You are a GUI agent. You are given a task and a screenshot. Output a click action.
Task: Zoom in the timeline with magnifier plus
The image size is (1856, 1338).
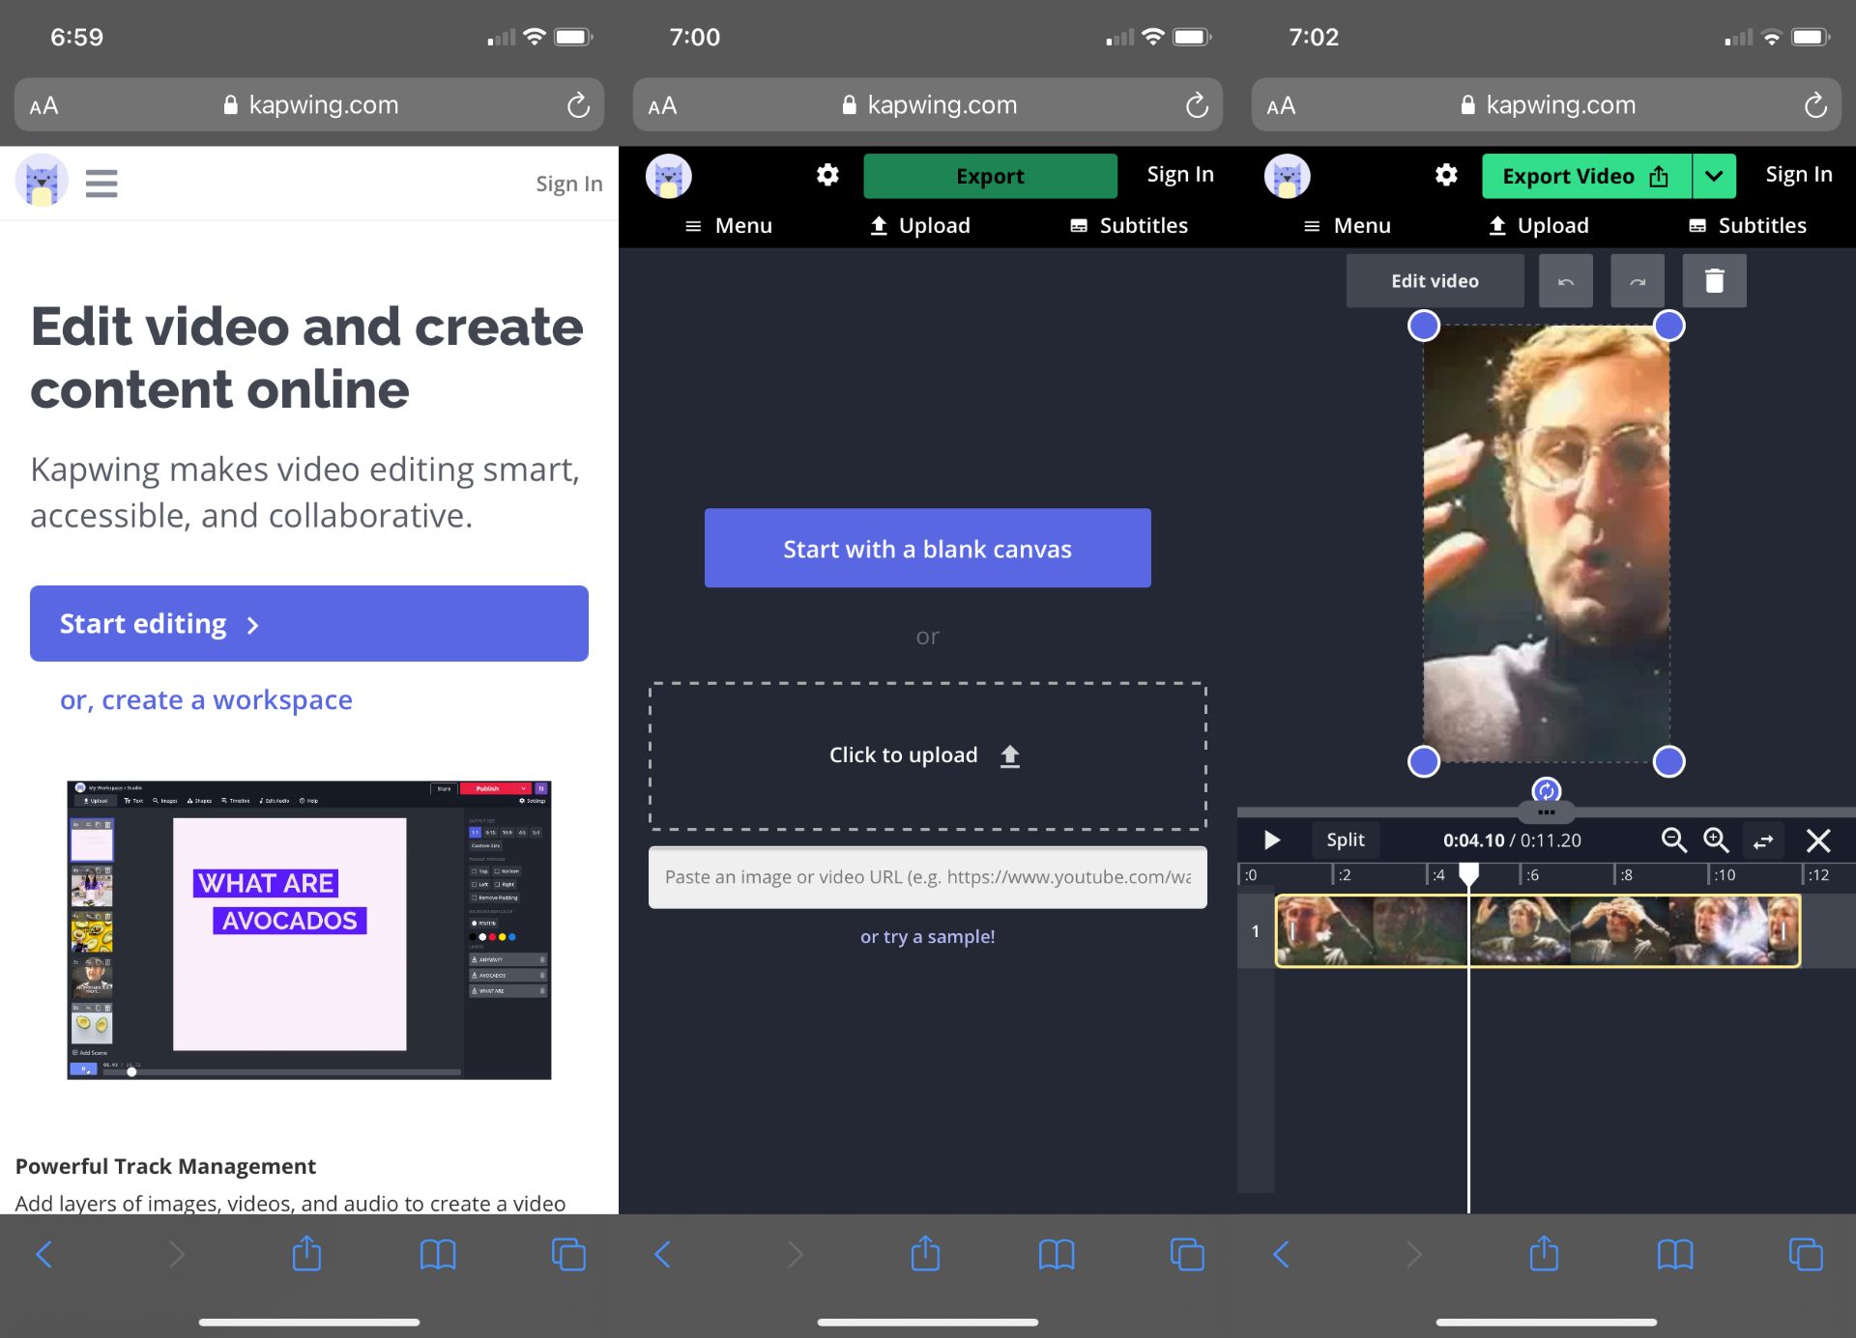click(x=1716, y=840)
